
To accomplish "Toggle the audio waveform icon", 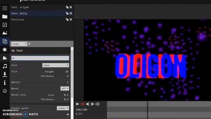I will pyautogui.click(x=98, y=104).
